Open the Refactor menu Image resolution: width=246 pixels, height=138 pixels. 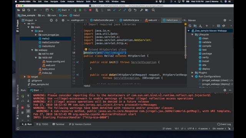(x=80, y=2)
